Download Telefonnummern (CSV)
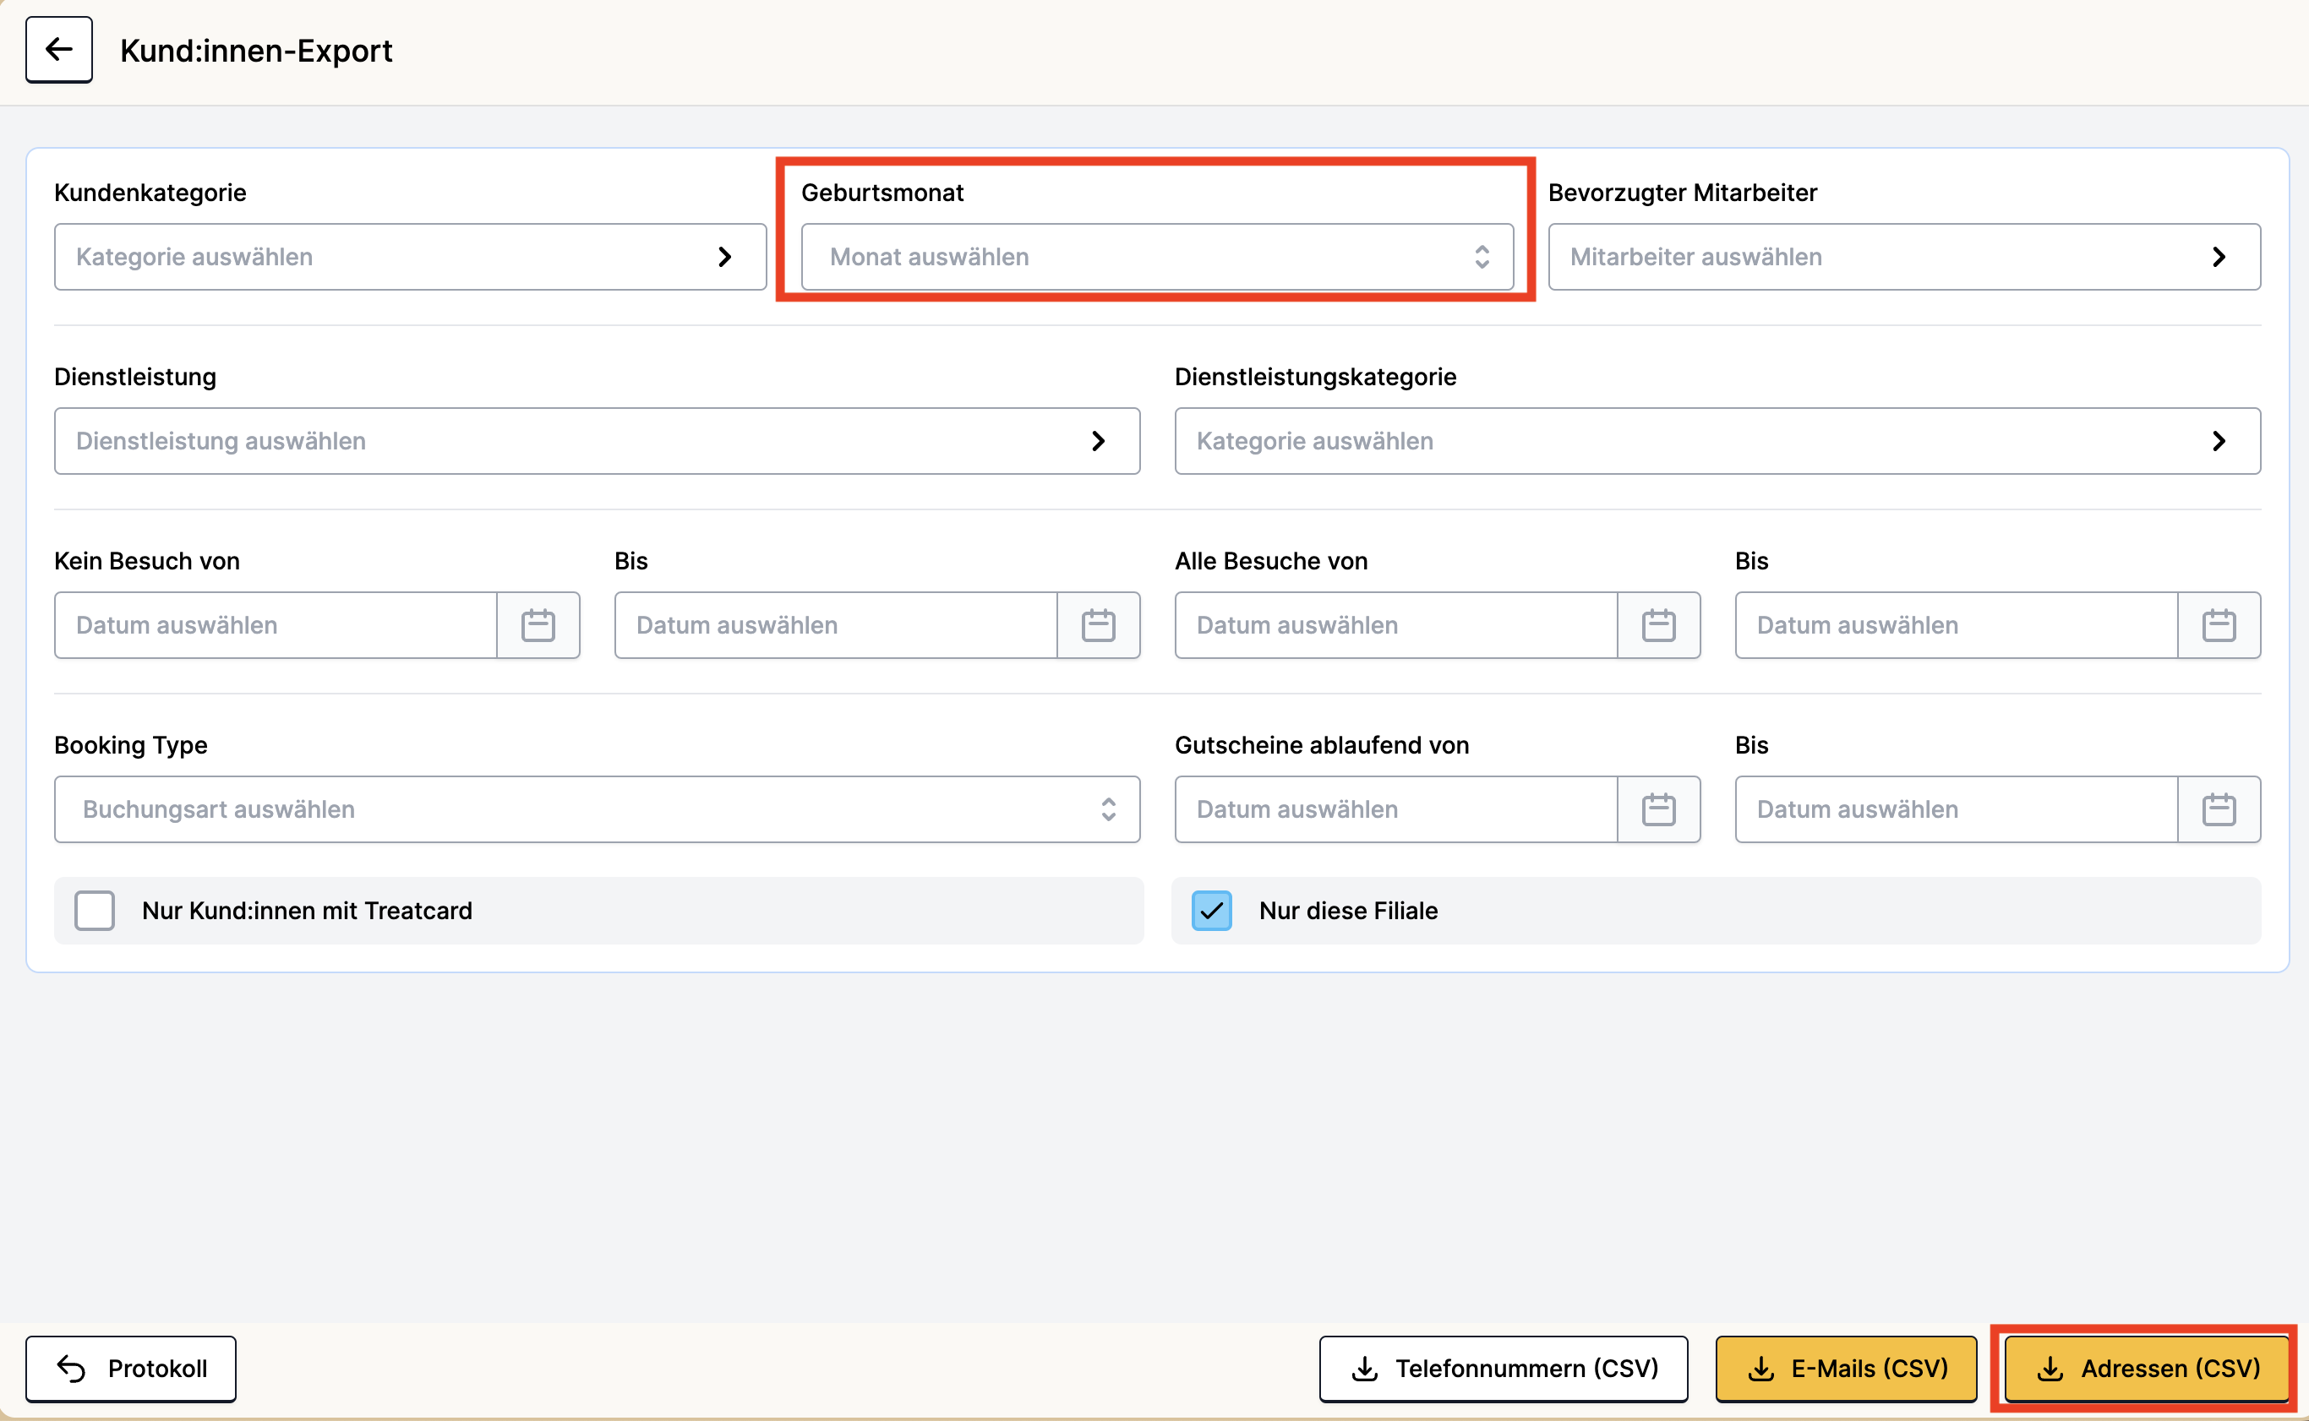This screenshot has width=2309, height=1421. point(1504,1369)
